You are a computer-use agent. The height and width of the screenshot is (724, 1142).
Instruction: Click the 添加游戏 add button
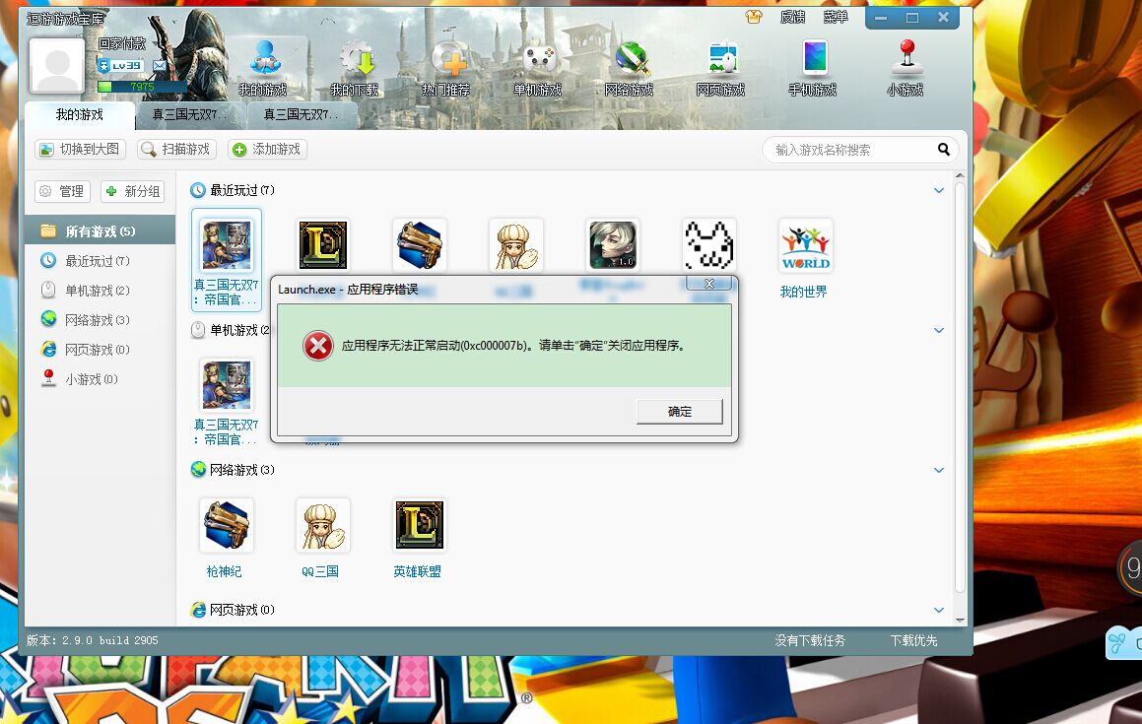[267, 150]
